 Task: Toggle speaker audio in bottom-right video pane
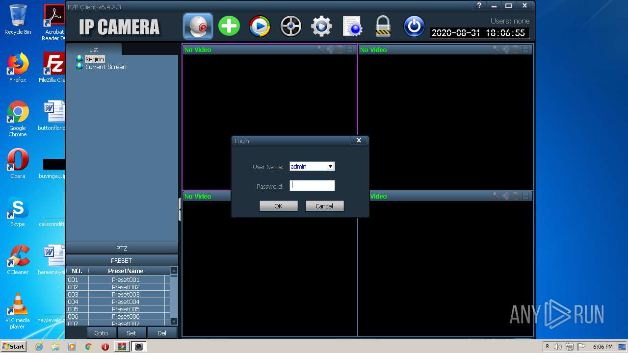pyautogui.click(x=506, y=196)
